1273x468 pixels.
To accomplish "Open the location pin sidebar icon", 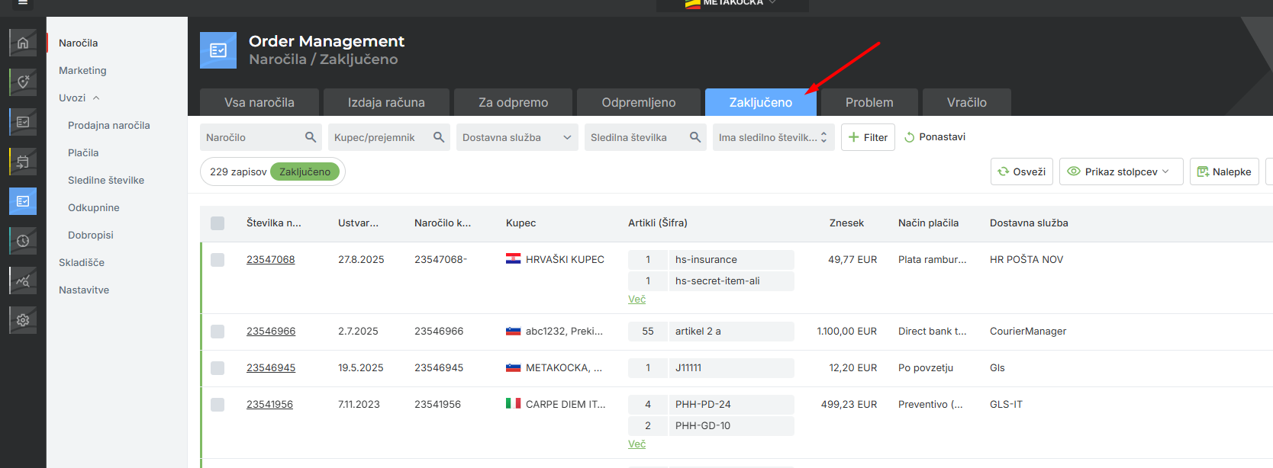I will [23, 82].
